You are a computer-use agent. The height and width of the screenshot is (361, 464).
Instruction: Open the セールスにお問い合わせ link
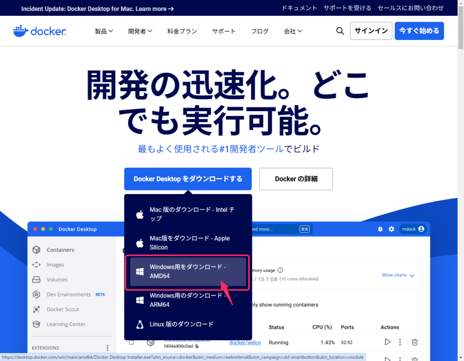click(411, 8)
